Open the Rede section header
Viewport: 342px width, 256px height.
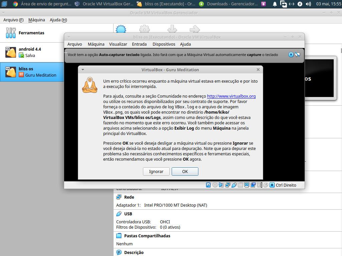click(x=129, y=197)
